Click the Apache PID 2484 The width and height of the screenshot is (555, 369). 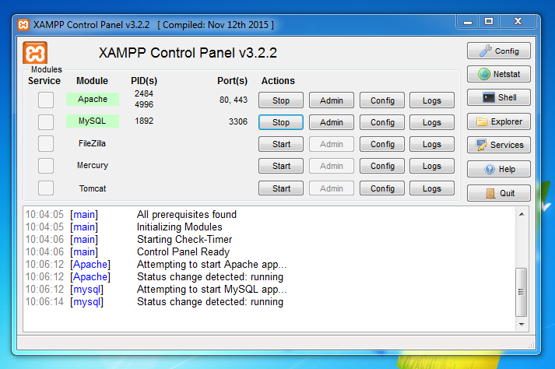tap(144, 94)
